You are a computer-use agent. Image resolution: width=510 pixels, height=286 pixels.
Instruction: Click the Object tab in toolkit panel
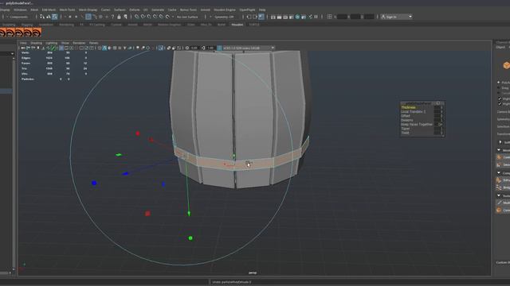point(500,48)
